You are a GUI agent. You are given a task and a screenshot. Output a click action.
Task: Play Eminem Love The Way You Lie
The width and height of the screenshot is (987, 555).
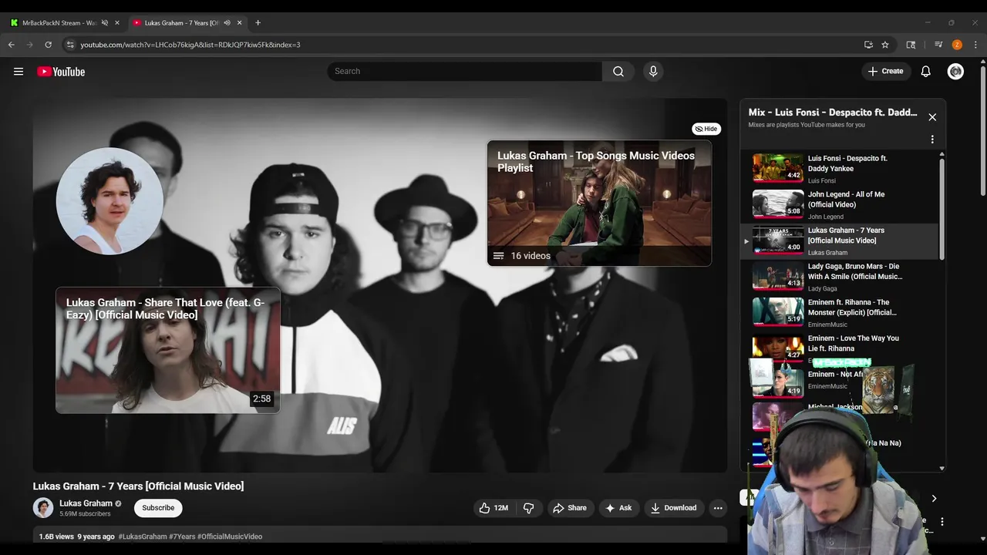840,348
